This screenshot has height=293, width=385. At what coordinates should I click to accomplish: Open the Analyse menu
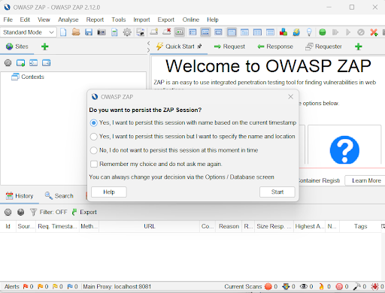click(x=68, y=20)
